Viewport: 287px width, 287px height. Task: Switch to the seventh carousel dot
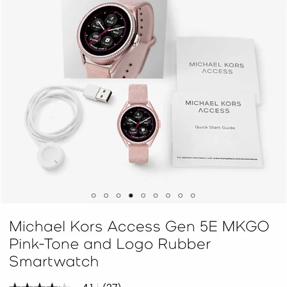(168, 195)
